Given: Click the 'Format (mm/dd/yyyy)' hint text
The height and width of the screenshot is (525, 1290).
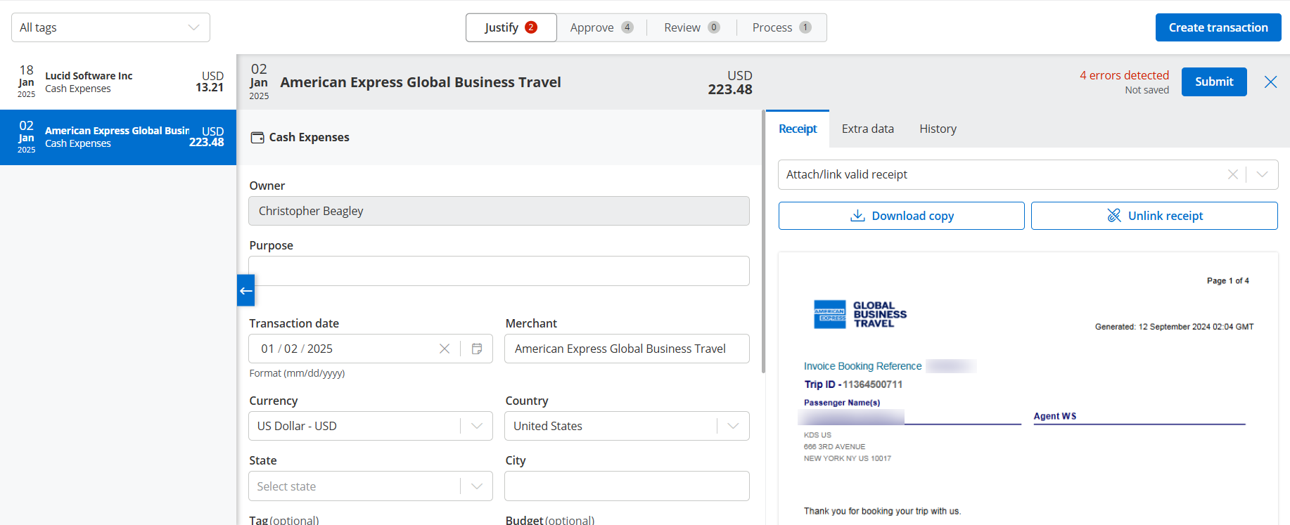Looking at the screenshot, I should coord(297,373).
